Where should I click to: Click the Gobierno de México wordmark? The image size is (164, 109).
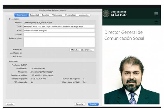[x=119, y=14]
